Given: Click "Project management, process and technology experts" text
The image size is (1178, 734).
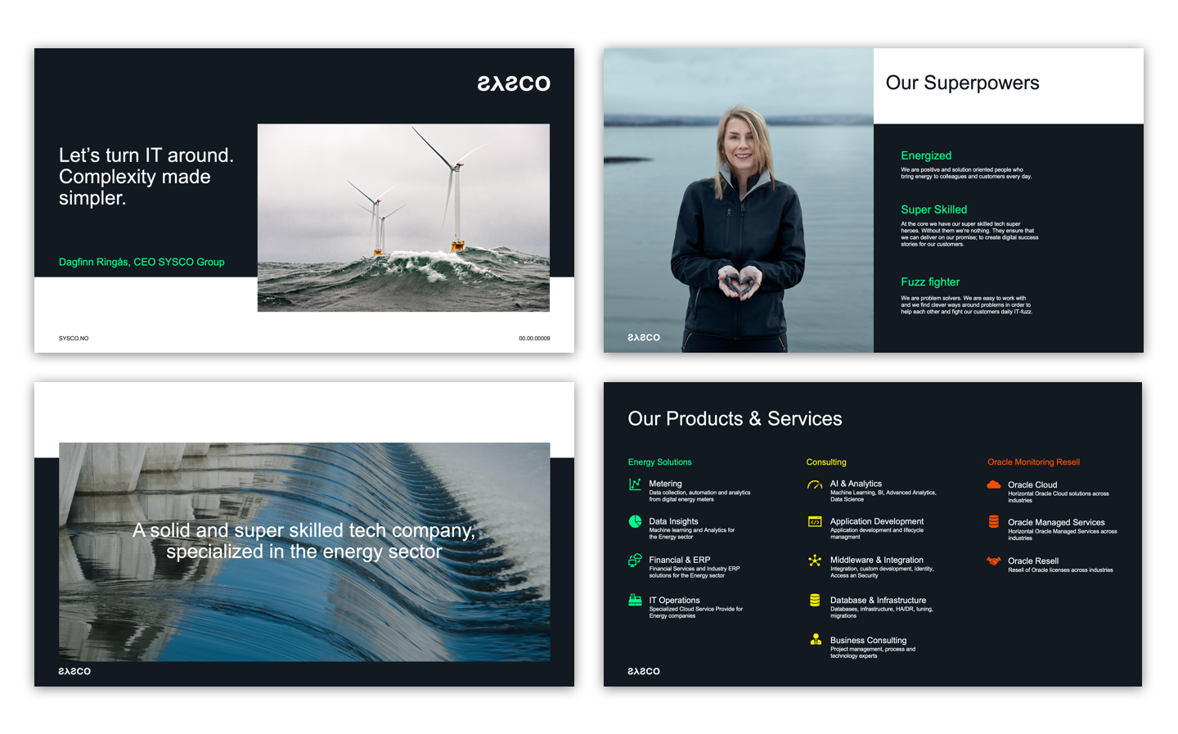Looking at the screenshot, I should (873, 652).
